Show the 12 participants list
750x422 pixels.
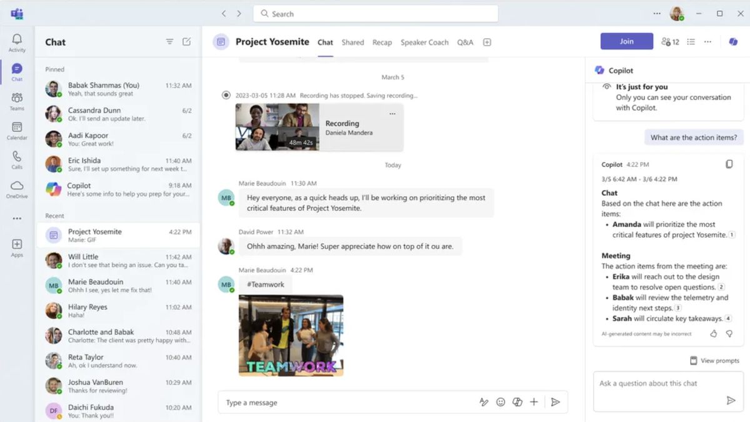pyautogui.click(x=670, y=42)
